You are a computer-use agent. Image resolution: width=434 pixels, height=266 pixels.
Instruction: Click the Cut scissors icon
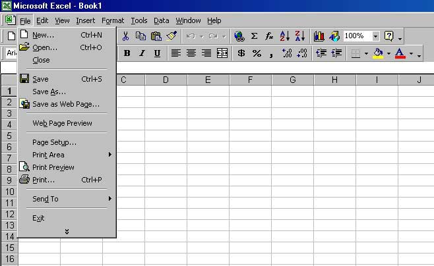(125, 36)
